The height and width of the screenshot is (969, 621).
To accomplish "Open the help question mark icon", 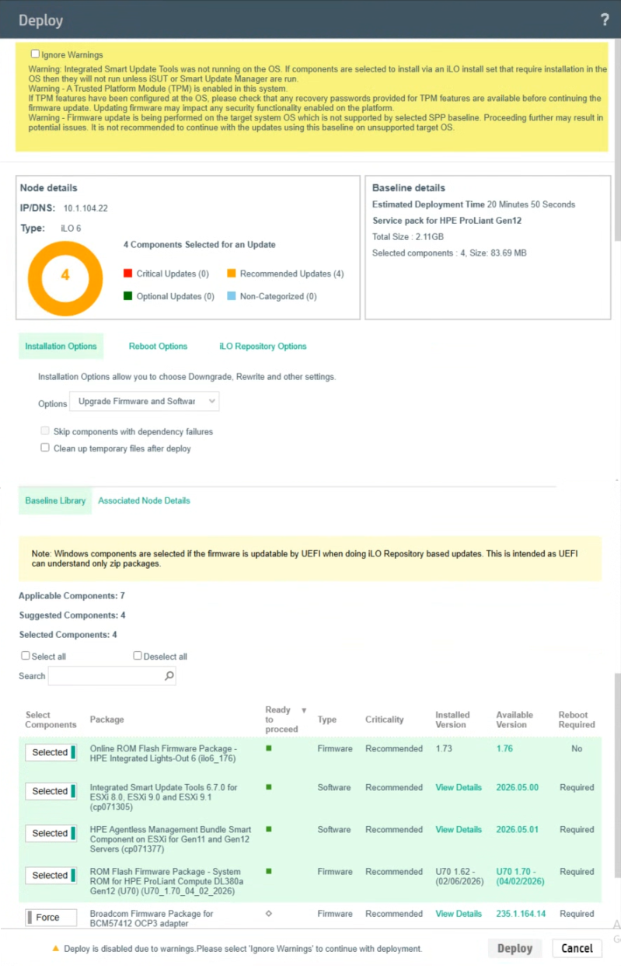I will click(x=605, y=20).
